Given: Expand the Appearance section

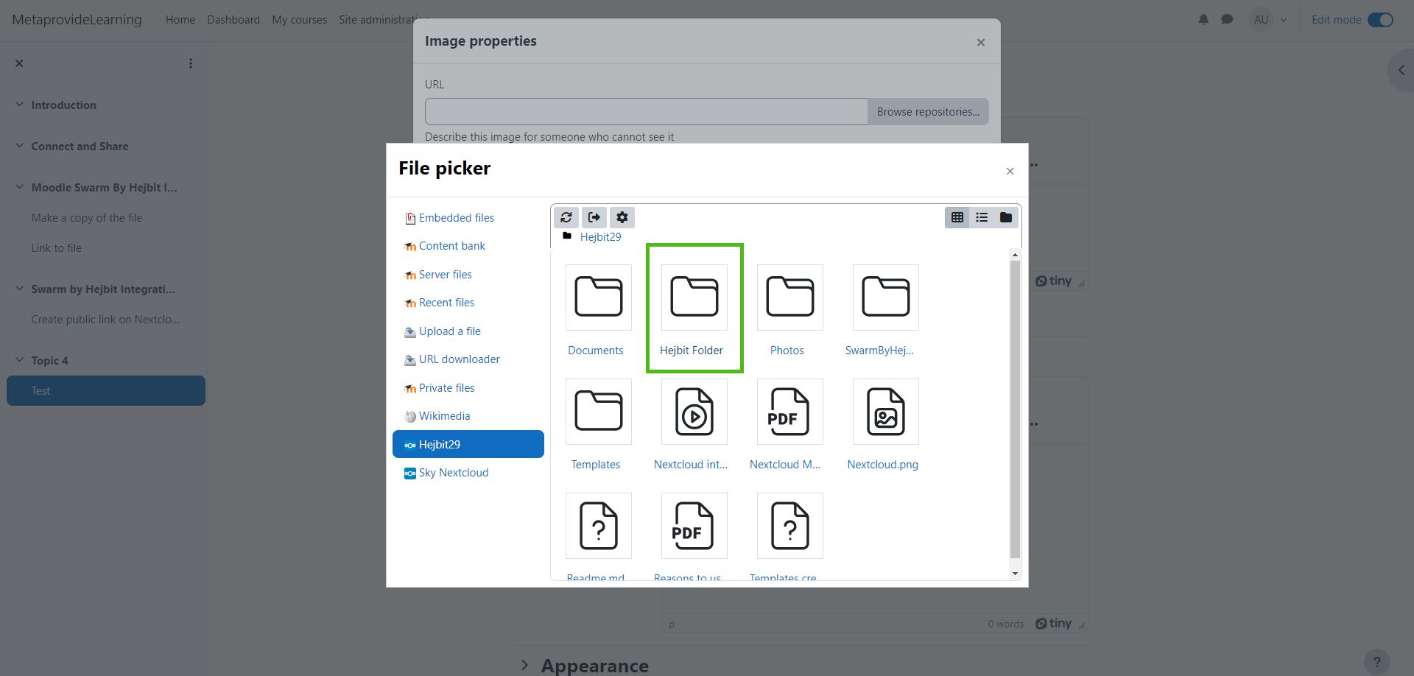Looking at the screenshot, I should (524, 666).
